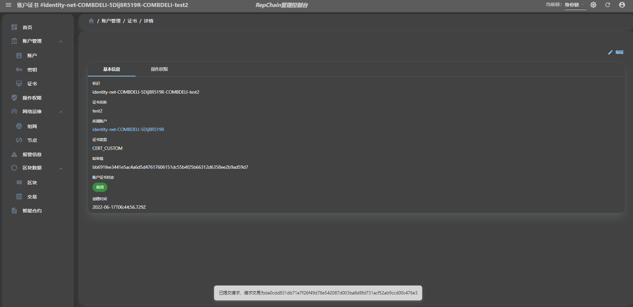Open 节点 in the sidebar
Screen dimensions: 633x307
[x=32, y=140]
